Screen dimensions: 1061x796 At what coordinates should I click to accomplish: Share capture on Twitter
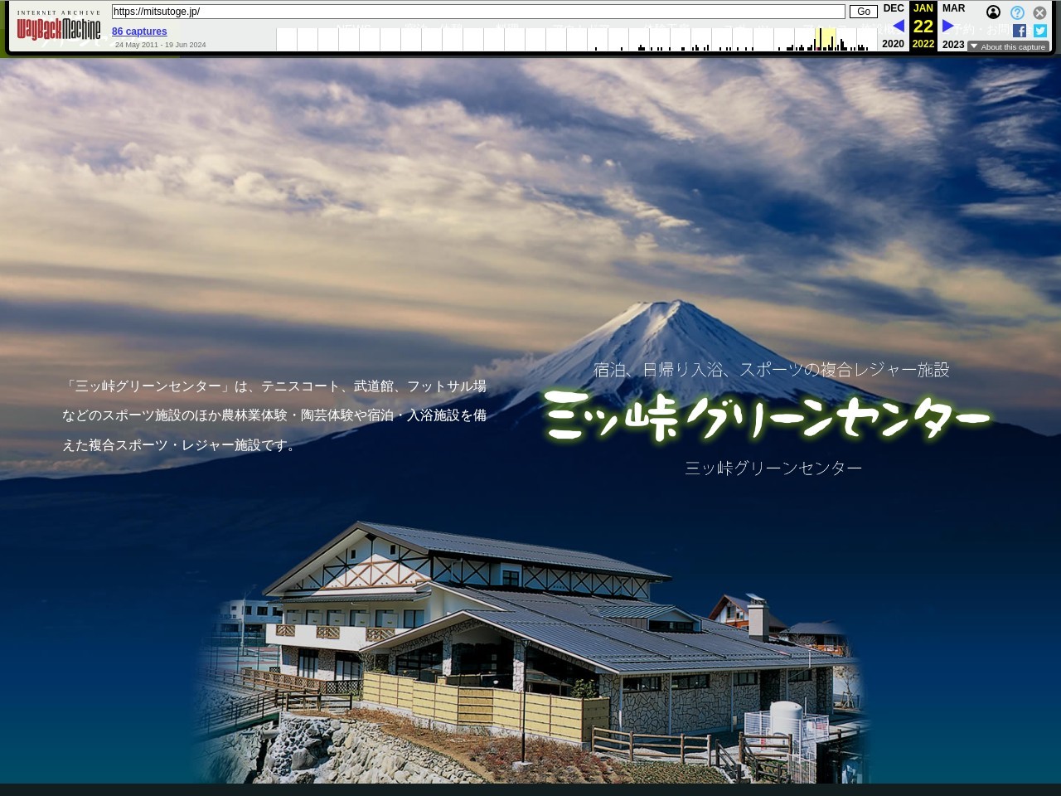(1039, 31)
